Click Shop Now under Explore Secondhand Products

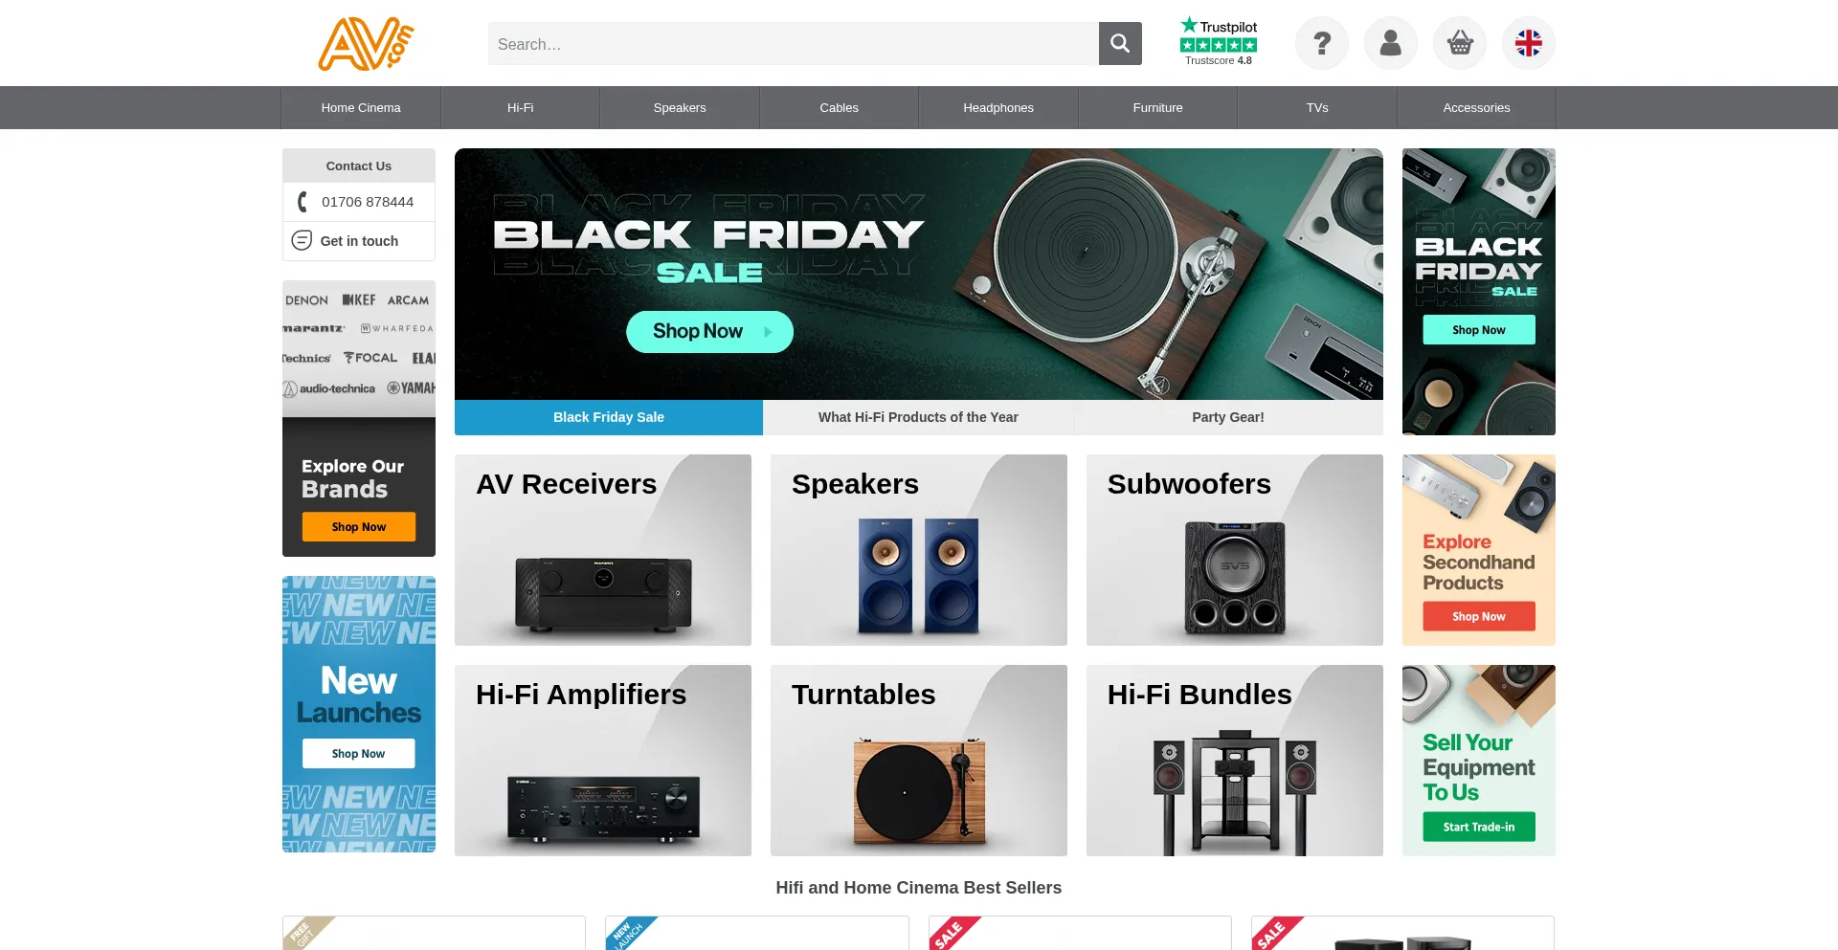[x=1479, y=616]
